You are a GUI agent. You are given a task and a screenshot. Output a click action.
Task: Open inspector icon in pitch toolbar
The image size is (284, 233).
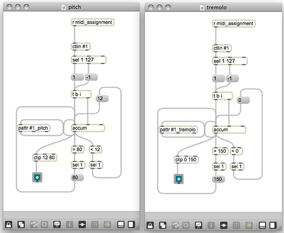tap(70, 225)
